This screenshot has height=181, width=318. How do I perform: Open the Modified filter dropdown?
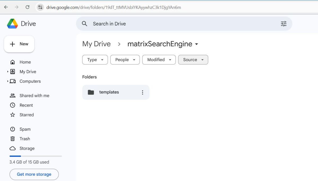coord(159,60)
